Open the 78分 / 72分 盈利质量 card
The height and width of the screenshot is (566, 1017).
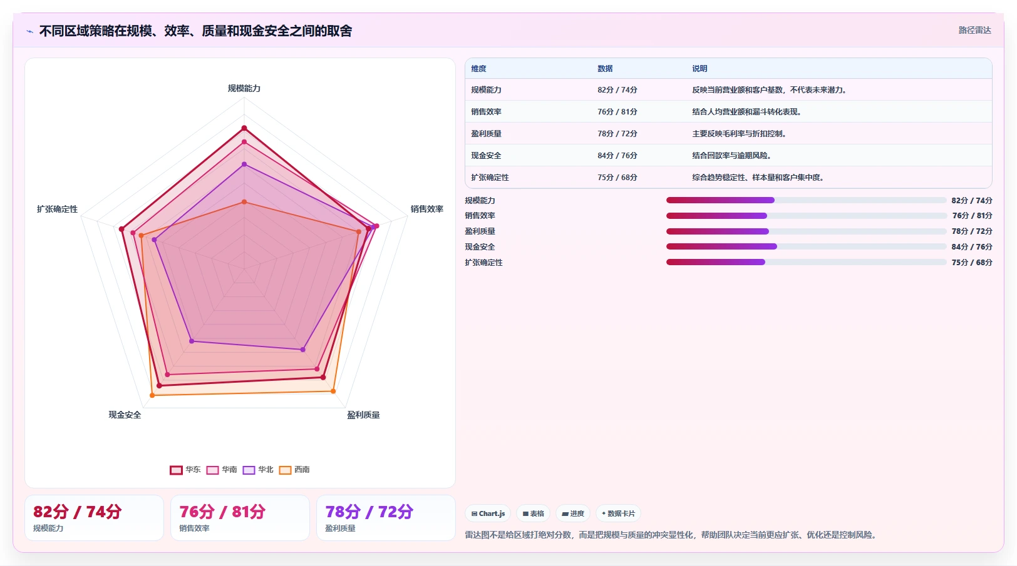coord(386,518)
